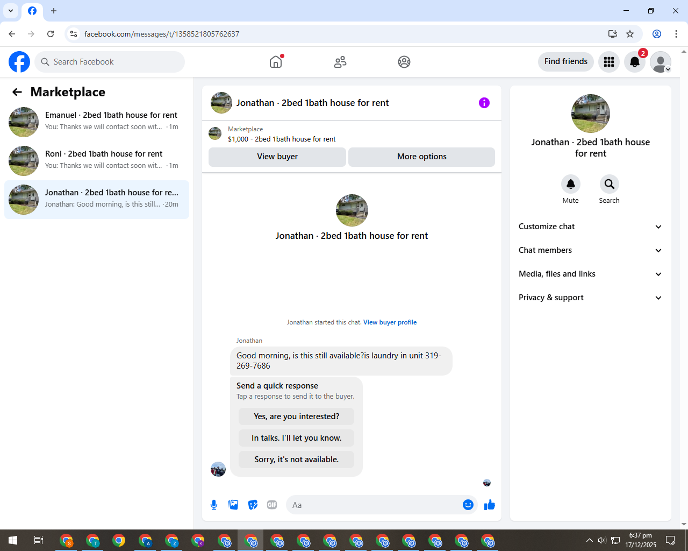
Task: Open the tab search dropdown arrow
Action: [x=11, y=11]
